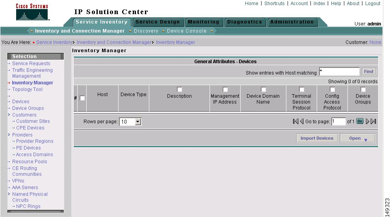Open the Administration tab
This screenshot has width=390, height=217.
click(x=292, y=22)
